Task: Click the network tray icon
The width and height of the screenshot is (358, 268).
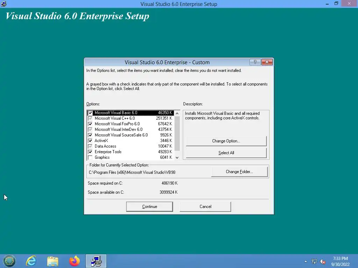Action: pyautogui.click(x=314, y=261)
